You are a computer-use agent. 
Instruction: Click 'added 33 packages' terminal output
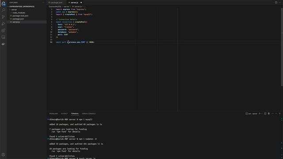[76, 144]
